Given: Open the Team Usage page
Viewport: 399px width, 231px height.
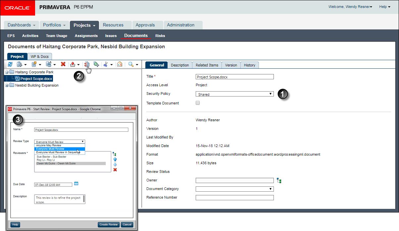Looking at the screenshot, I should coord(57,36).
